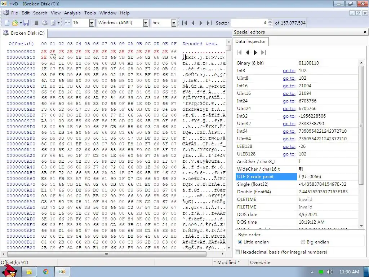Open the Window menu
The height and width of the screenshot is (277, 369).
click(108, 13)
